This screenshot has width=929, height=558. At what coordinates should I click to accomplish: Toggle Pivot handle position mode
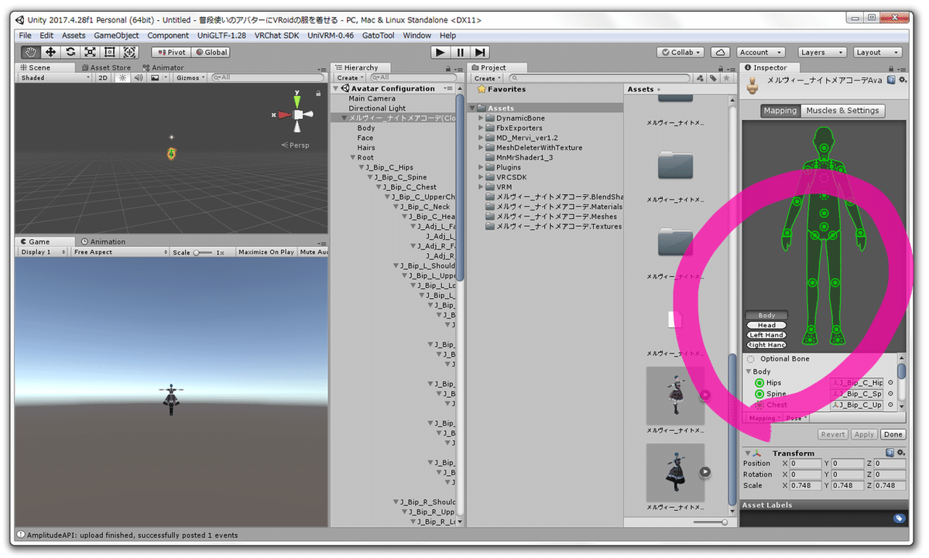[x=170, y=53]
